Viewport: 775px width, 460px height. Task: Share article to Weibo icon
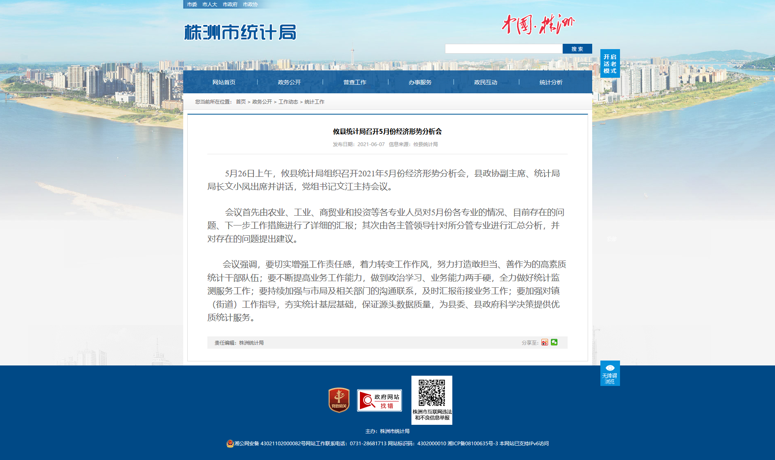544,343
